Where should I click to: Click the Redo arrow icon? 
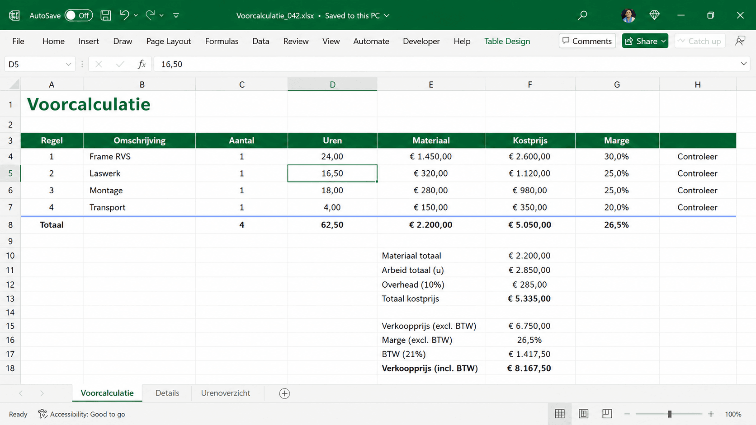pos(150,15)
